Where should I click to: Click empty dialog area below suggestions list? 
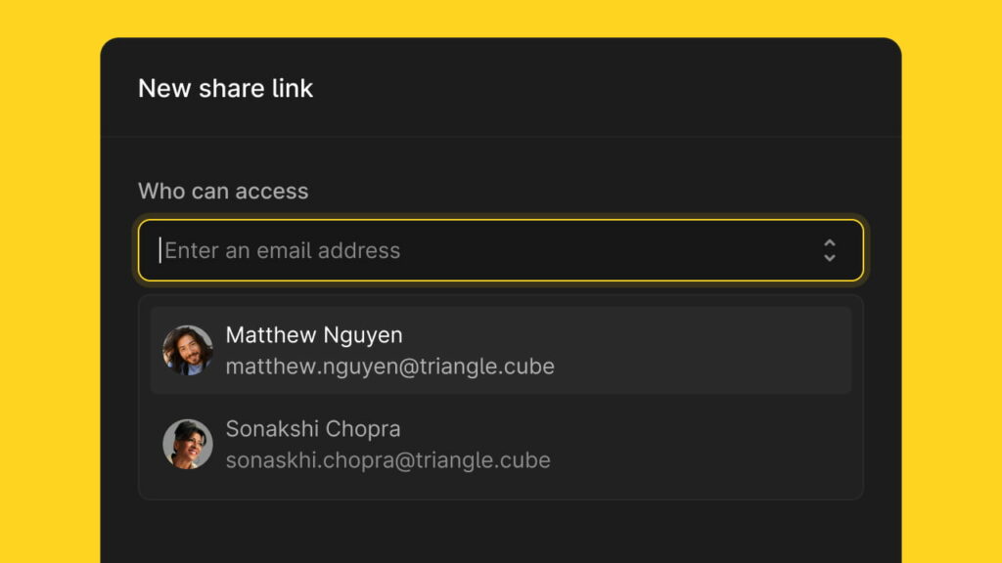[501, 531]
